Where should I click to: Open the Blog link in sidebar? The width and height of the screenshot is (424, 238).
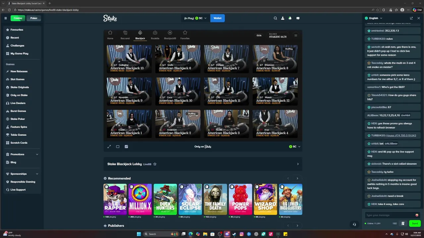coord(23,162)
